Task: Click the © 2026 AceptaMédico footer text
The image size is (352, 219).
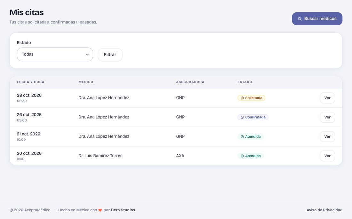Action: click(30, 210)
